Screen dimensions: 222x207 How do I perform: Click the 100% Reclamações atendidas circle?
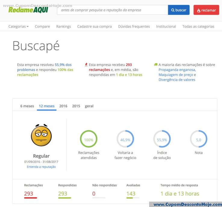tap(89, 139)
